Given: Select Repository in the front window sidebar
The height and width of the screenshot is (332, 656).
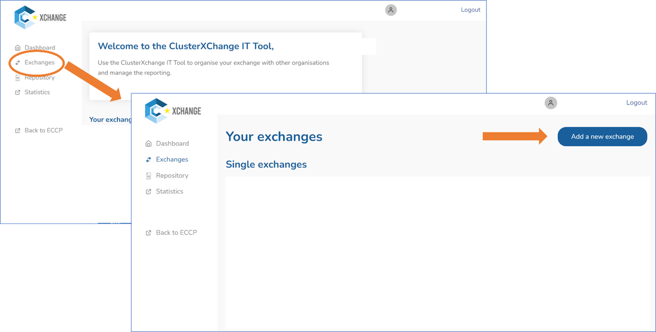Looking at the screenshot, I should (172, 176).
